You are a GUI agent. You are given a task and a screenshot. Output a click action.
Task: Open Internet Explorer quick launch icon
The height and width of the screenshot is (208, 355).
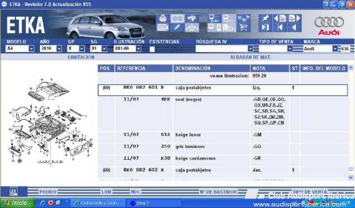click(x=42, y=203)
